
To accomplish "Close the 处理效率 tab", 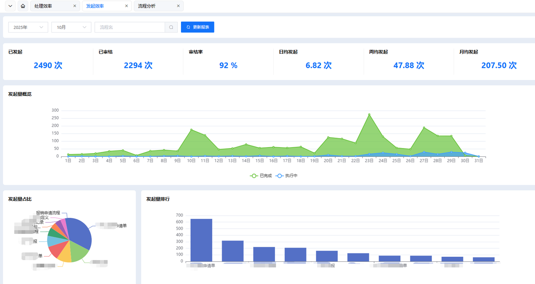I will 75,6.
